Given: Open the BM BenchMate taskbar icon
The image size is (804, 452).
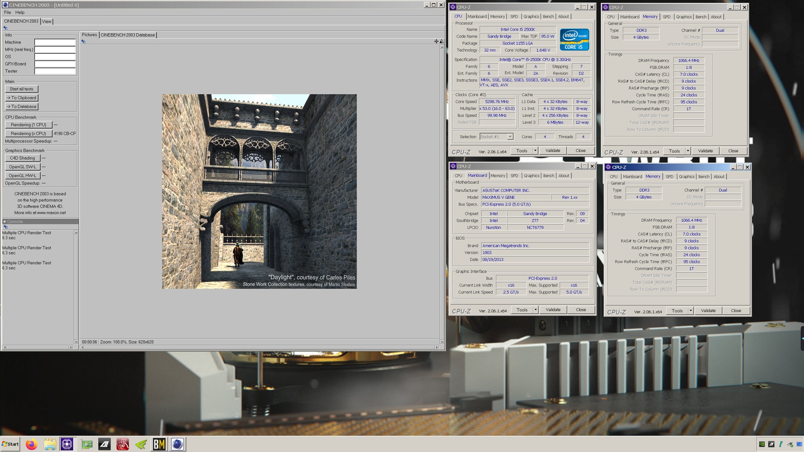Looking at the screenshot, I should click(x=159, y=444).
